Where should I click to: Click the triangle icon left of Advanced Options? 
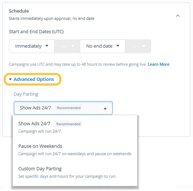pyautogui.click(x=10, y=79)
